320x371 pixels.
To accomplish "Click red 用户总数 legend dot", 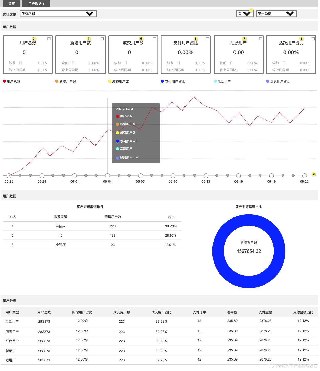I will click(4, 81).
